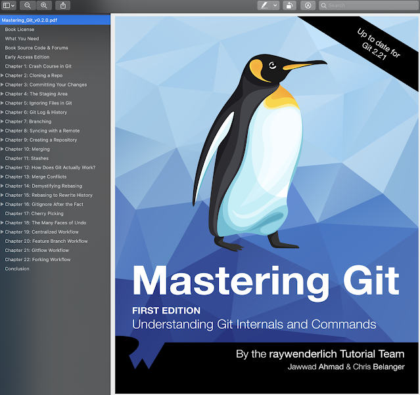Zoom out of the PDF page
This screenshot has width=420, height=395.
[28, 5]
